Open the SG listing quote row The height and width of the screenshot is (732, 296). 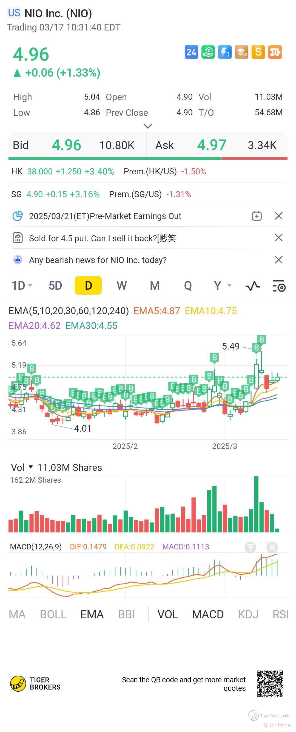148,194
